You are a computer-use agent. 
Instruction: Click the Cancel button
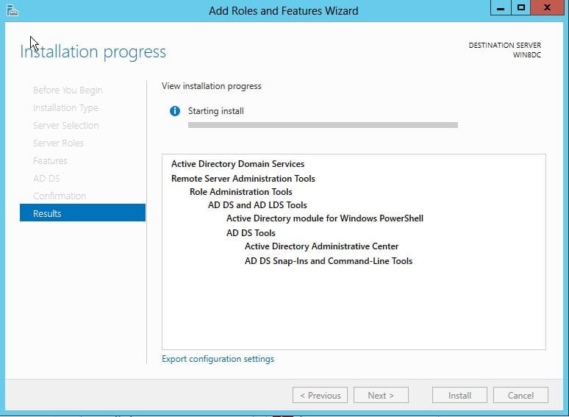(520, 395)
